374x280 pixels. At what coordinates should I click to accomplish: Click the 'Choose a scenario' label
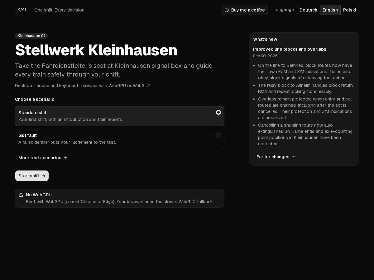(x=35, y=99)
